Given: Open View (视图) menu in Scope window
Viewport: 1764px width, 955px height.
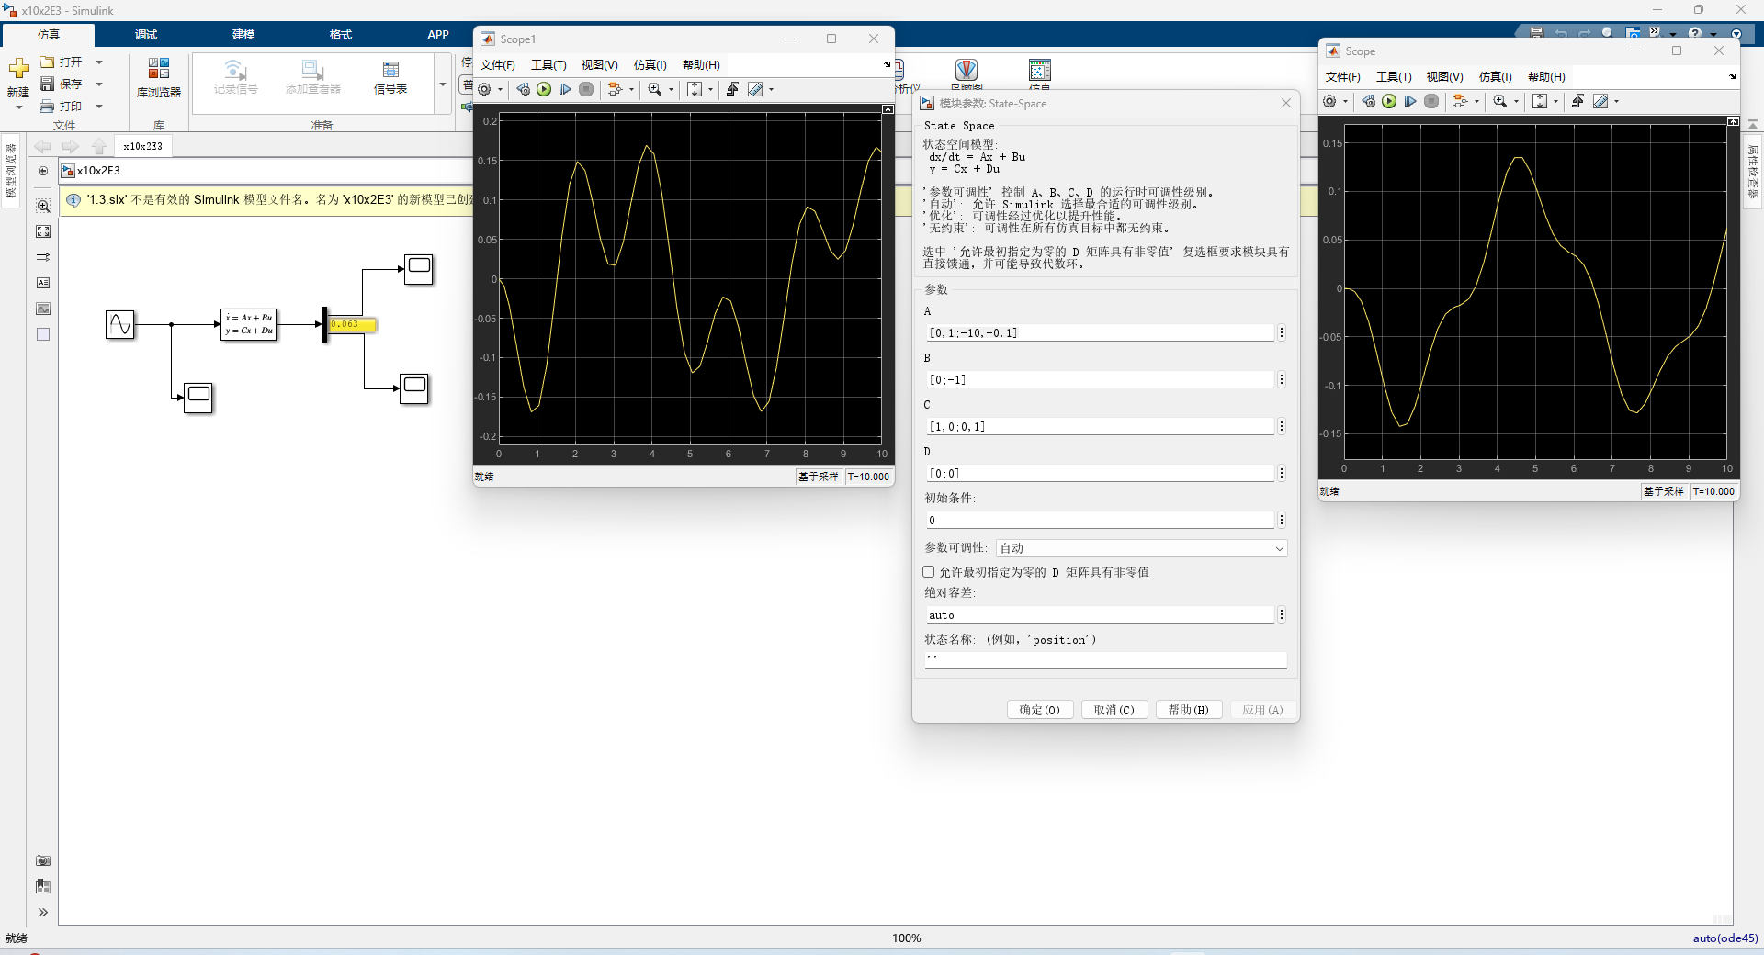Looking at the screenshot, I should [x=1444, y=77].
